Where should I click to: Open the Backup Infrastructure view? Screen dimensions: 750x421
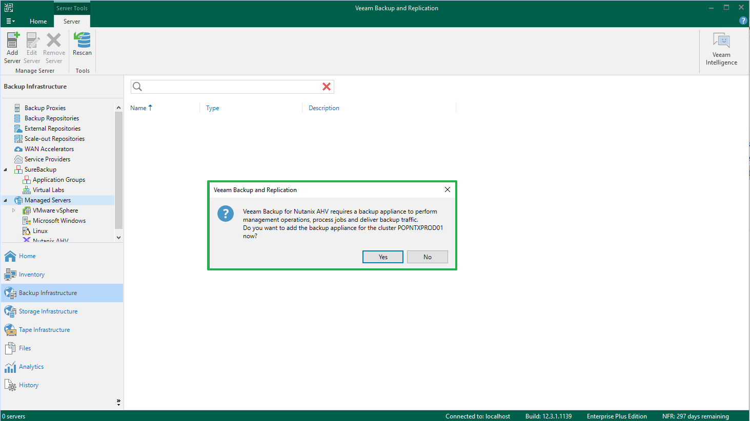(x=62, y=293)
